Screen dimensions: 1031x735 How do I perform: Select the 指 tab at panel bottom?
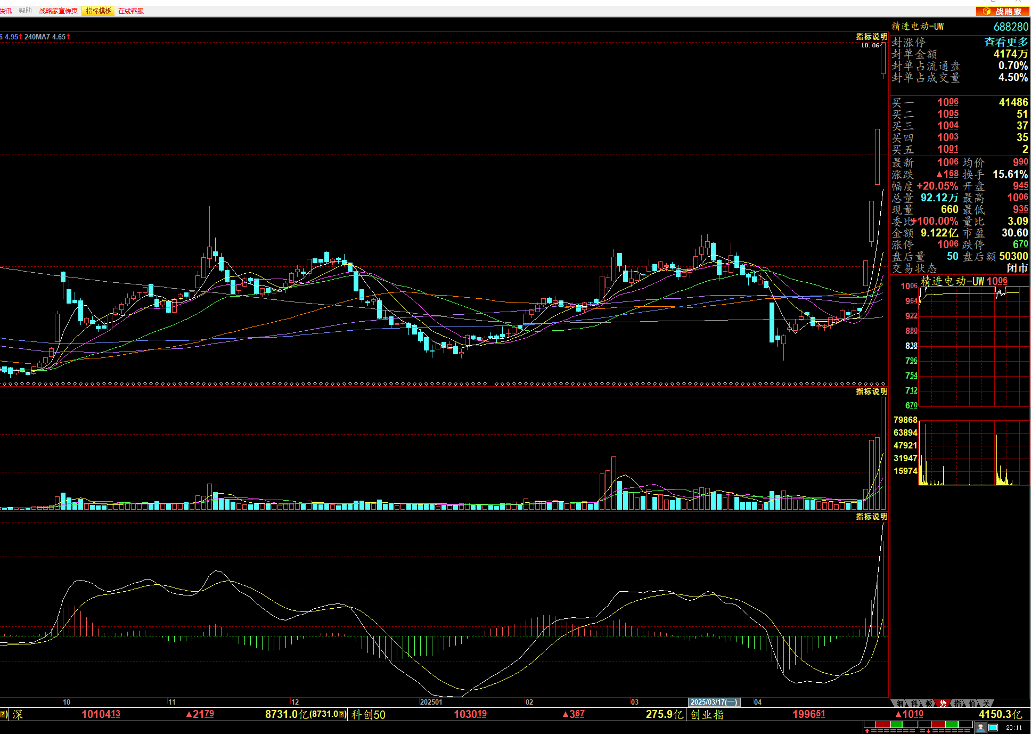pos(958,704)
